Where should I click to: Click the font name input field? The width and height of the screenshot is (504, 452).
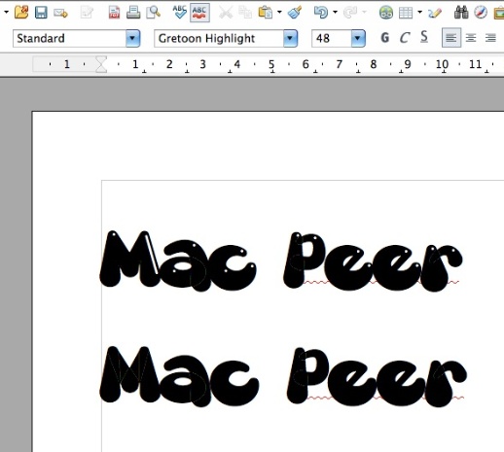coord(219,38)
